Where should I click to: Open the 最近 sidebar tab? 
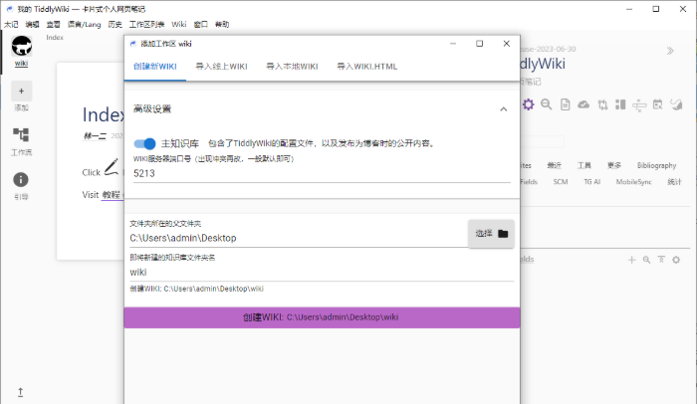pos(554,165)
